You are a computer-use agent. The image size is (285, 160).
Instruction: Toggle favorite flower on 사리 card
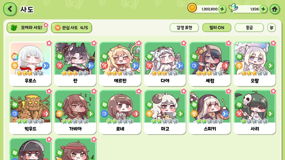[273, 91]
